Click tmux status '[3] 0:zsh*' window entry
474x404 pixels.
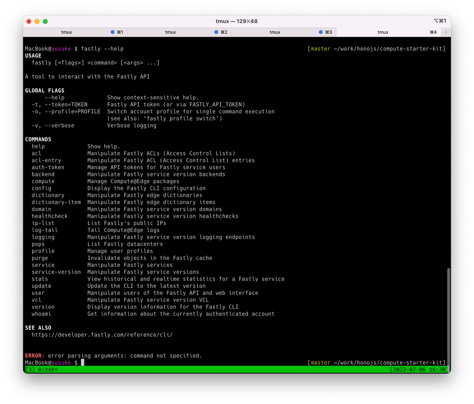coord(41,370)
